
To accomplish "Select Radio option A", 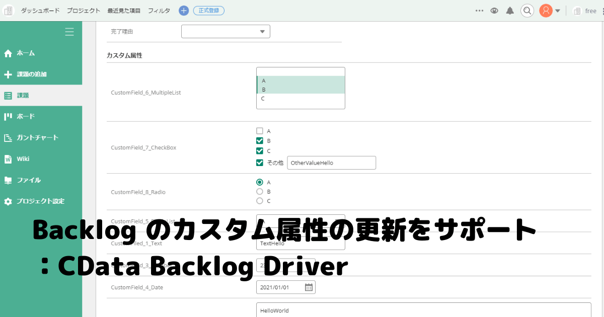I will point(260,182).
